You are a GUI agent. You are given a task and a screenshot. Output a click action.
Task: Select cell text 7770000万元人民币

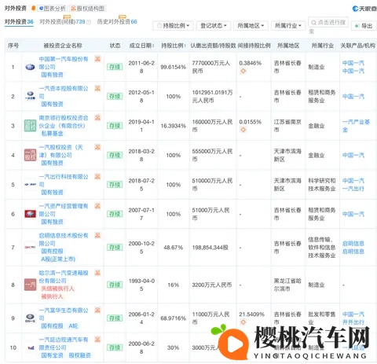(210, 67)
